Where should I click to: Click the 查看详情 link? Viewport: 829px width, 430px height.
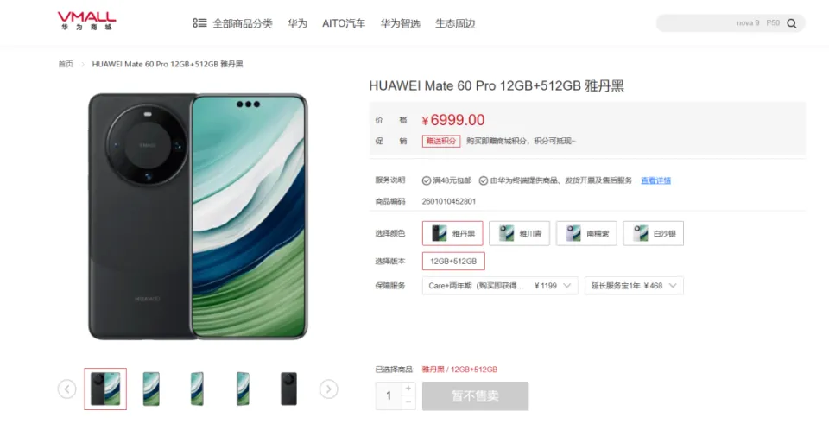pyautogui.click(x=655, y=180)
